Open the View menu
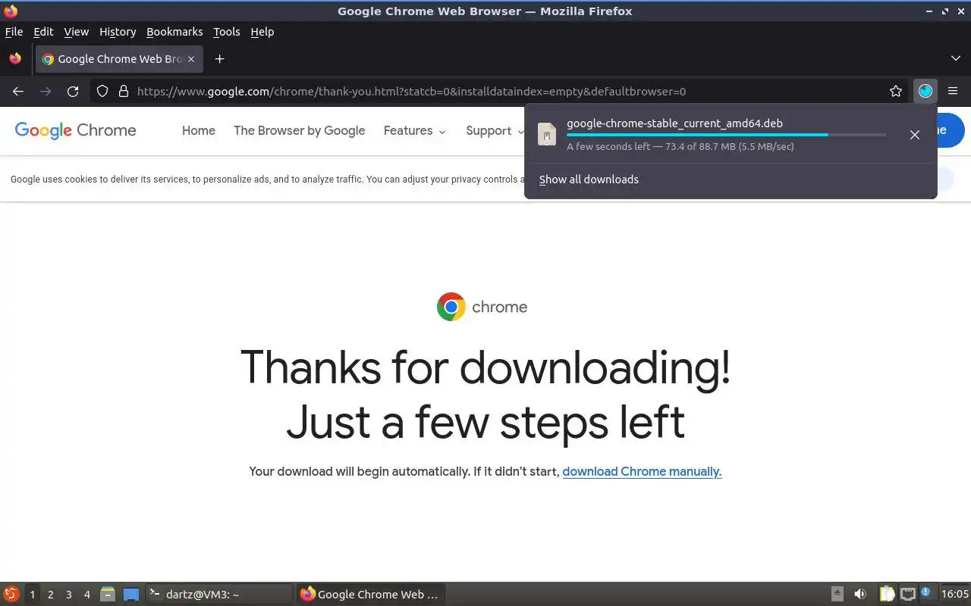 pyautogui.click(x=76, y=32)
